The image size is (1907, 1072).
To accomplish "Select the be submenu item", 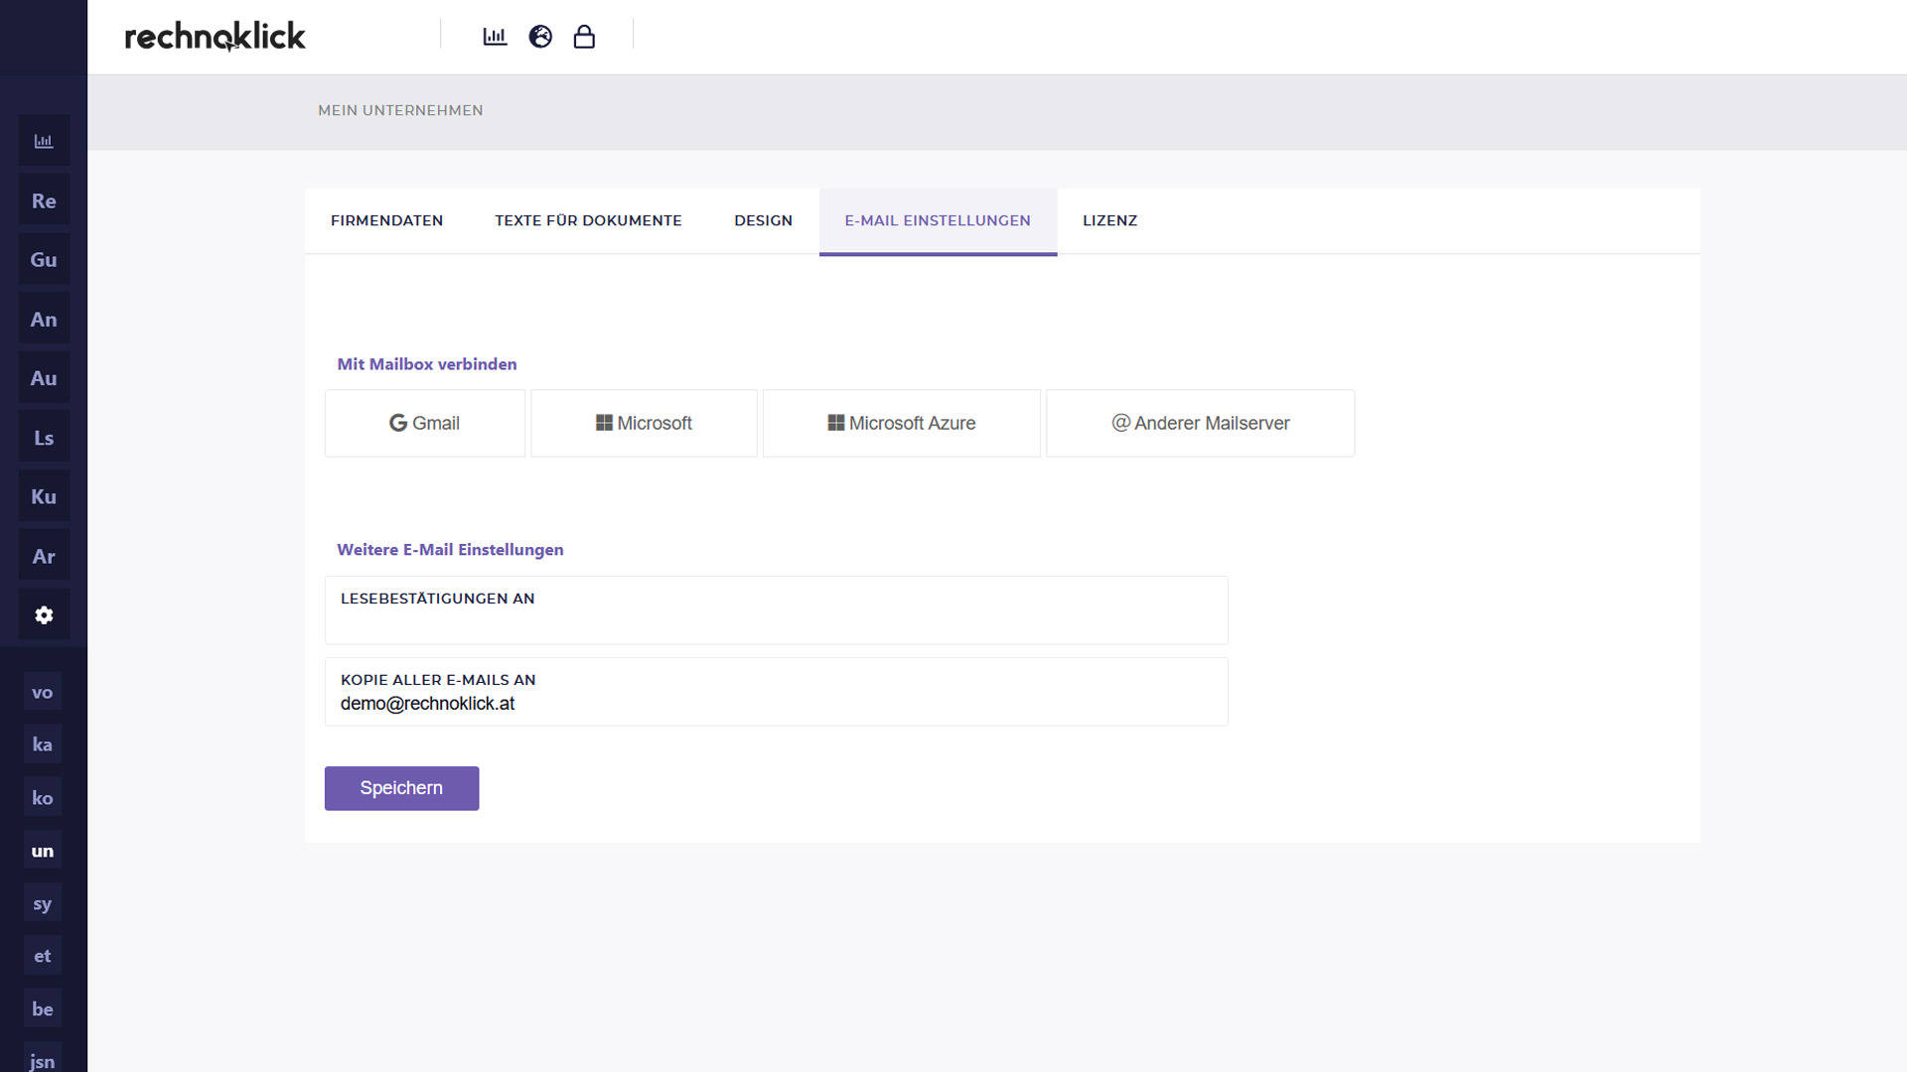I will click(x=43, y=1008).
